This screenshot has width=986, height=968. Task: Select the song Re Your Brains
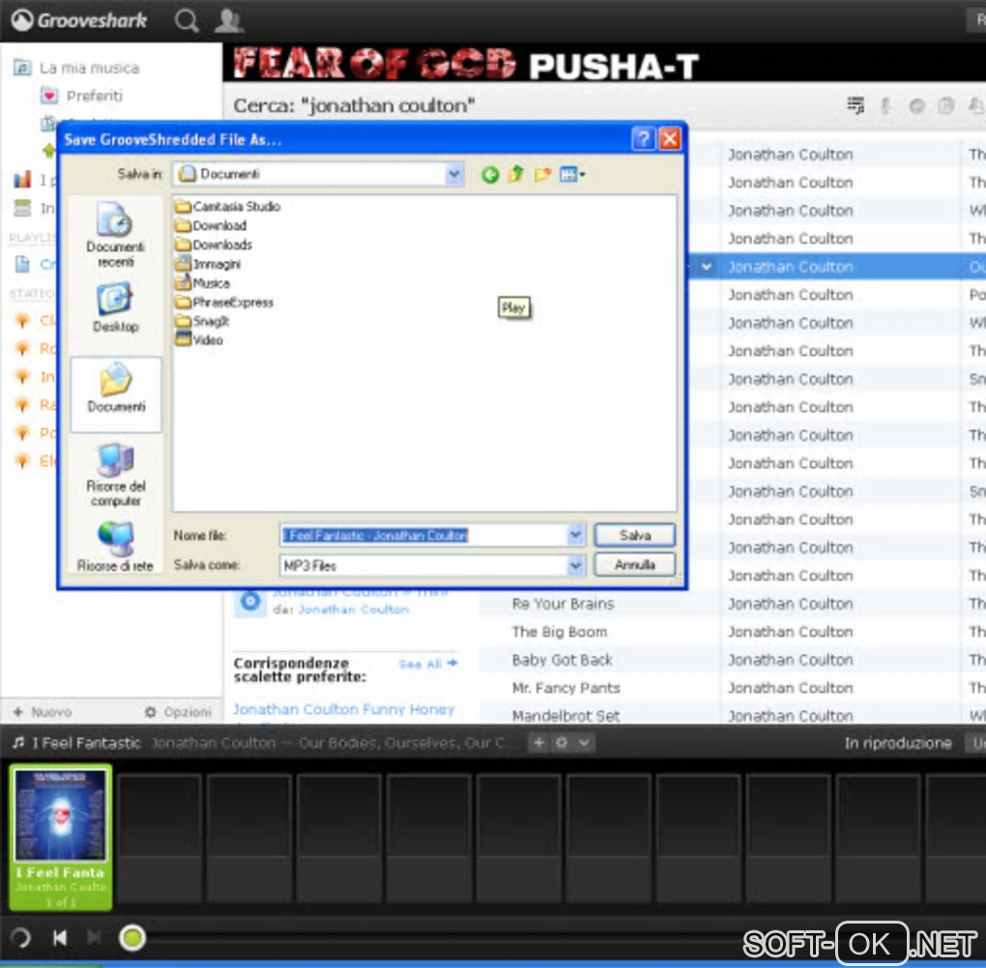pyautogui.click(x=563, y=604)
